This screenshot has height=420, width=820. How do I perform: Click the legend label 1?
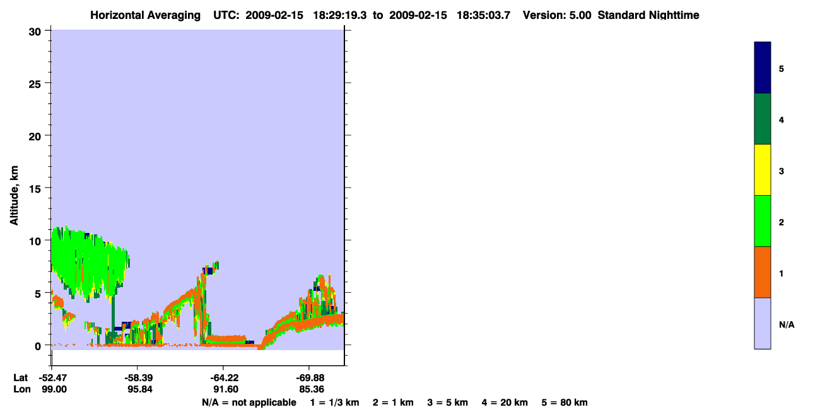782,273
